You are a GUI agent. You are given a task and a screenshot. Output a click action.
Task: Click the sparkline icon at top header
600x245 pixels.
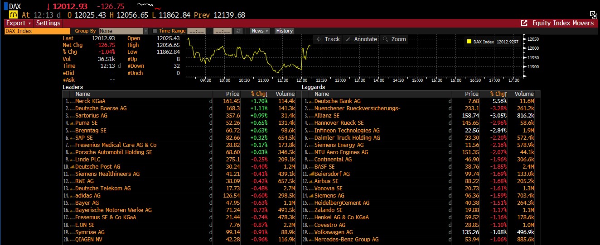149,6
